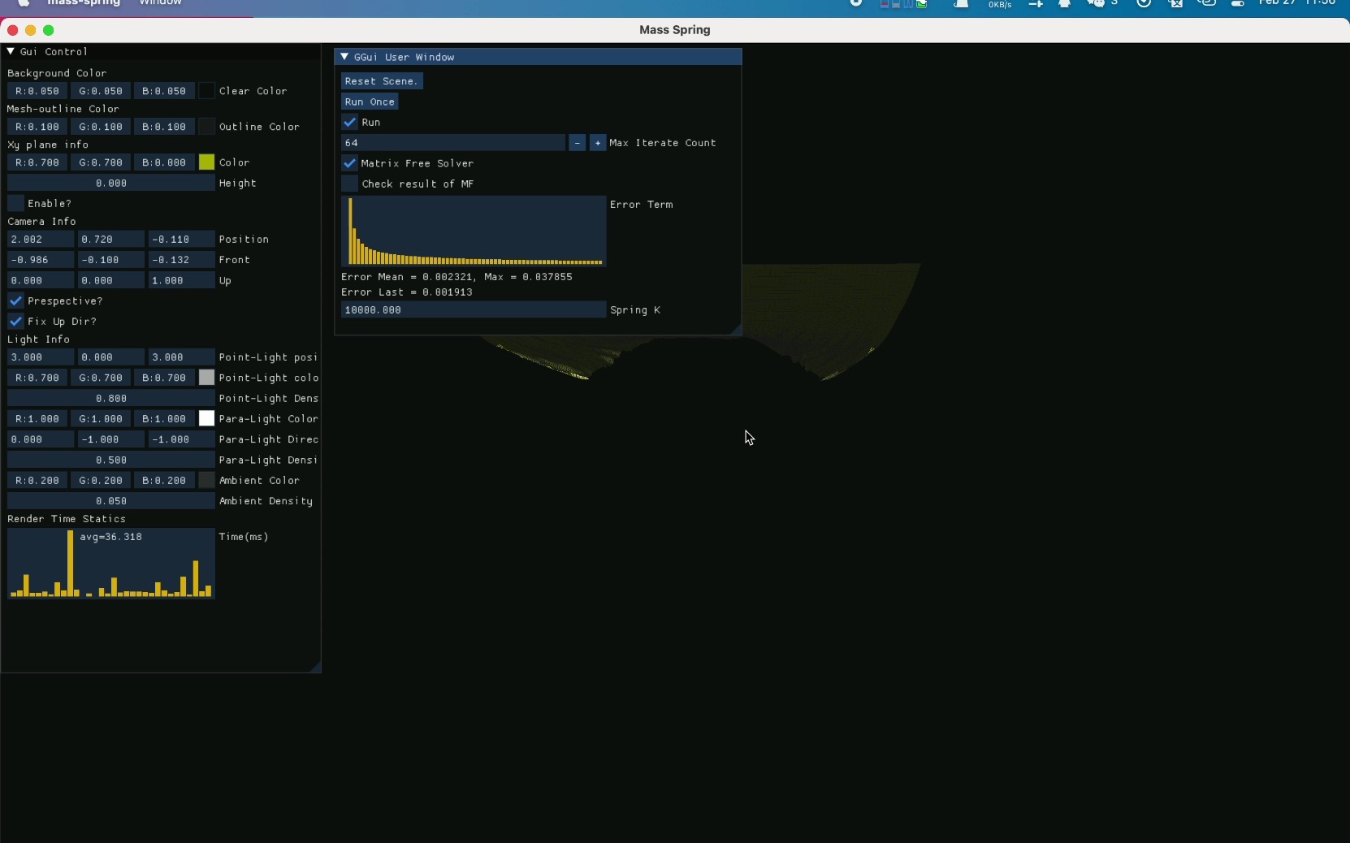Screen dimensions: 1350x843
Task: Uncheck the Run checkbox
Action: [x=349, y=123]
